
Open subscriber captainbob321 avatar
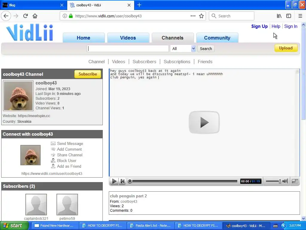pyautogui.click(x=36, y=205)
